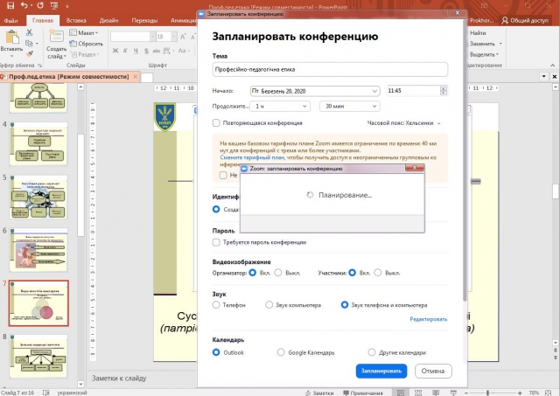The image size is (560, 396).
Task: Switch to normal view in the status bar
Action: [x=401, y=393]
